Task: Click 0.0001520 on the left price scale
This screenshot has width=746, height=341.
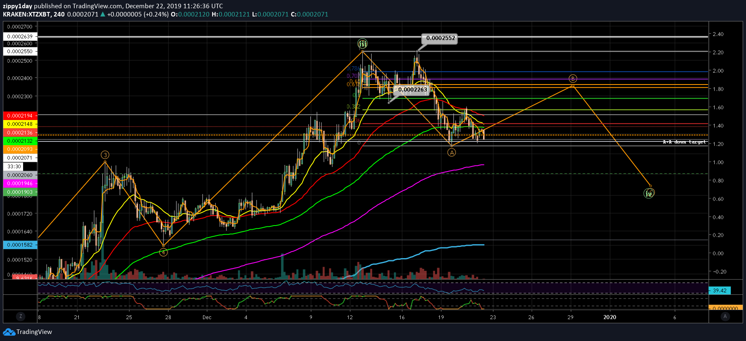Action: pos(20,260)
